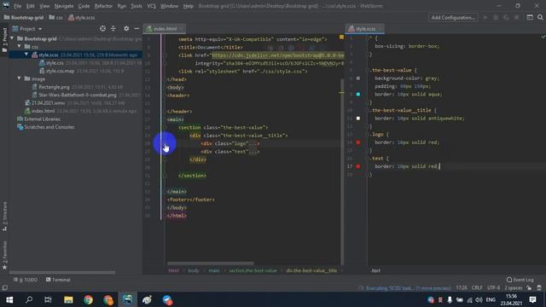Open the Edit menu
Screen dimensions: 546x307
(31, 6)
